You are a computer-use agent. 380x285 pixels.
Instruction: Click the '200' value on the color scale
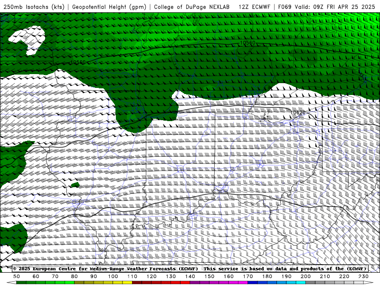[x=305, y=276]
